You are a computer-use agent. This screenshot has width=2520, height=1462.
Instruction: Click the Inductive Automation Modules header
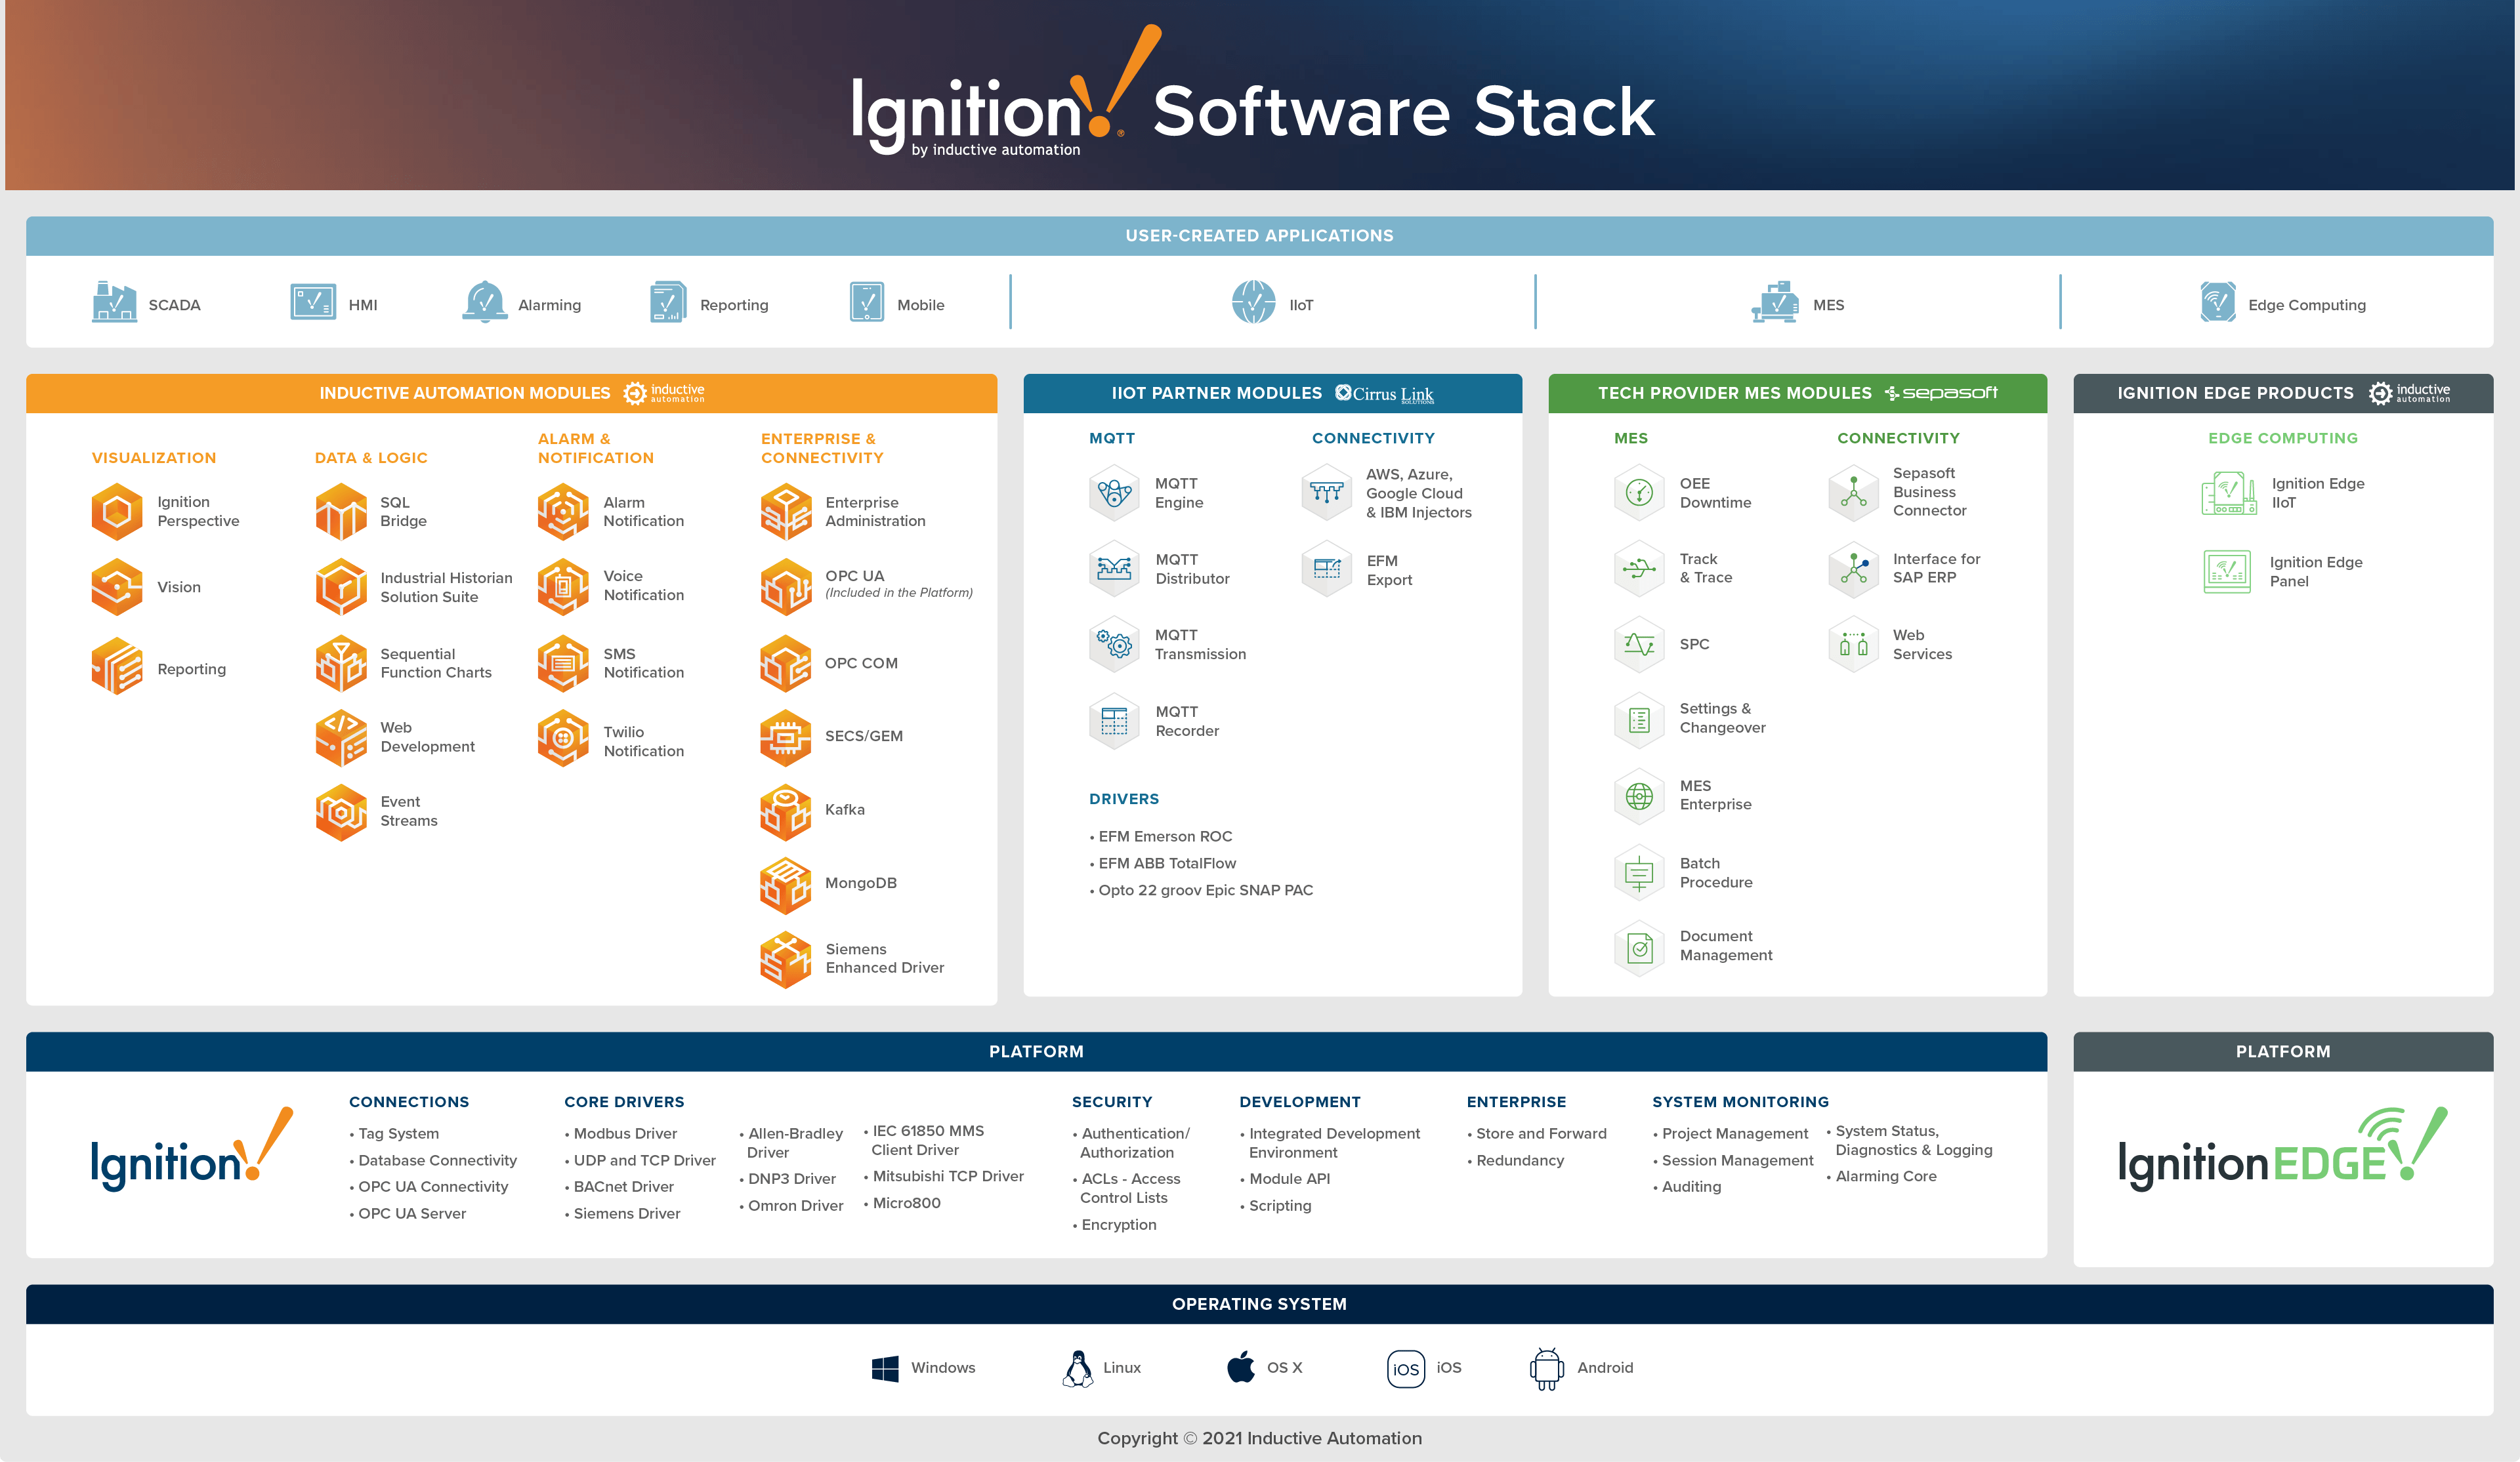click(511, 394)
